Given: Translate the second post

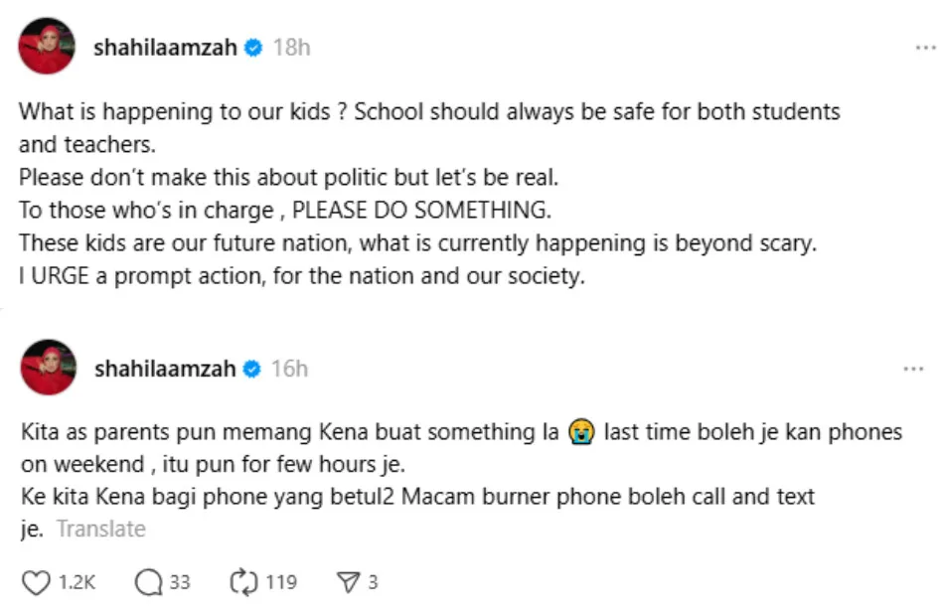Looking at the screenshot, I should click(x=100, y=530).
